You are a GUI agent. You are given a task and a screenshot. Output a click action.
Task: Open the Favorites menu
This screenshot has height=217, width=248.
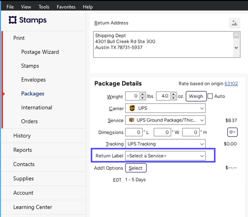[66, 7]
